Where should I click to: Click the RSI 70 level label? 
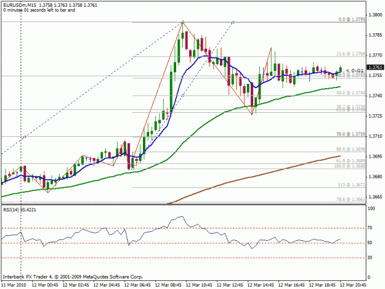[370, 228]
